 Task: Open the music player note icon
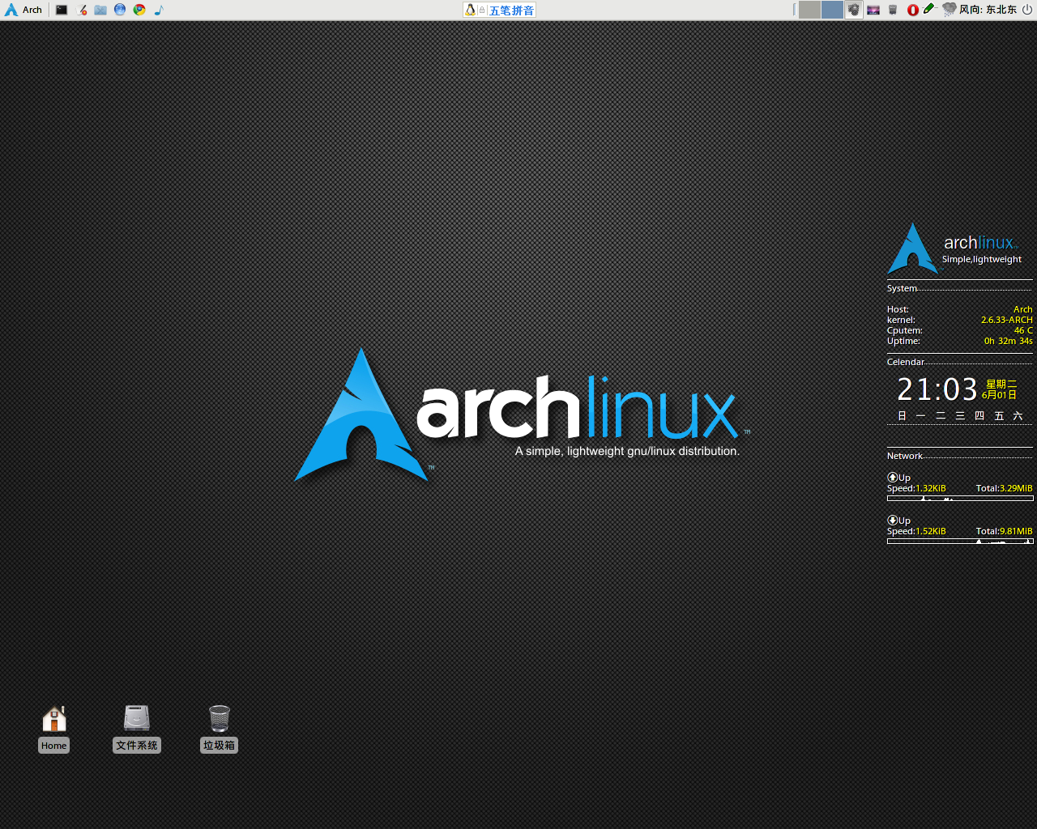click(159, 10)
